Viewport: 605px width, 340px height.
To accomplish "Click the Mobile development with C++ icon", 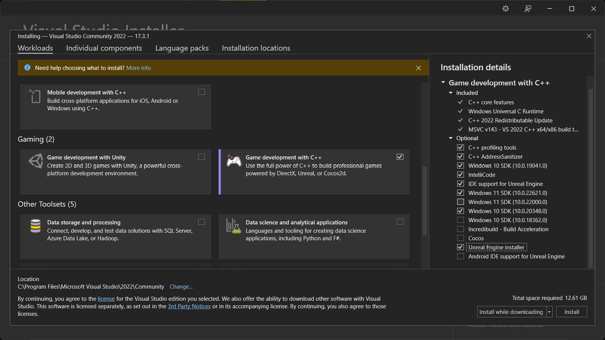I will tap(34, 96).
